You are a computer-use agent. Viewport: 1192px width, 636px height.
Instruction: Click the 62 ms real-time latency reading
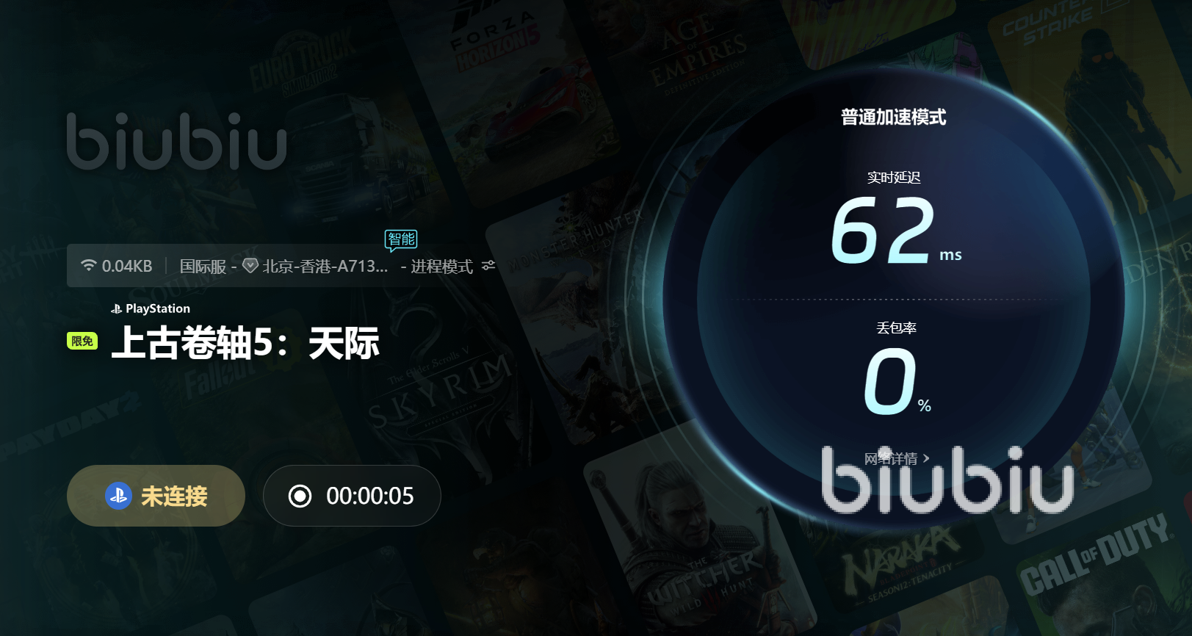(x=896, y=231)
